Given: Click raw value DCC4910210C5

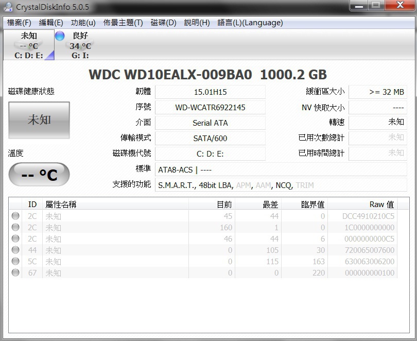Looking at the screenshot, I should click(x=368, y=216).
